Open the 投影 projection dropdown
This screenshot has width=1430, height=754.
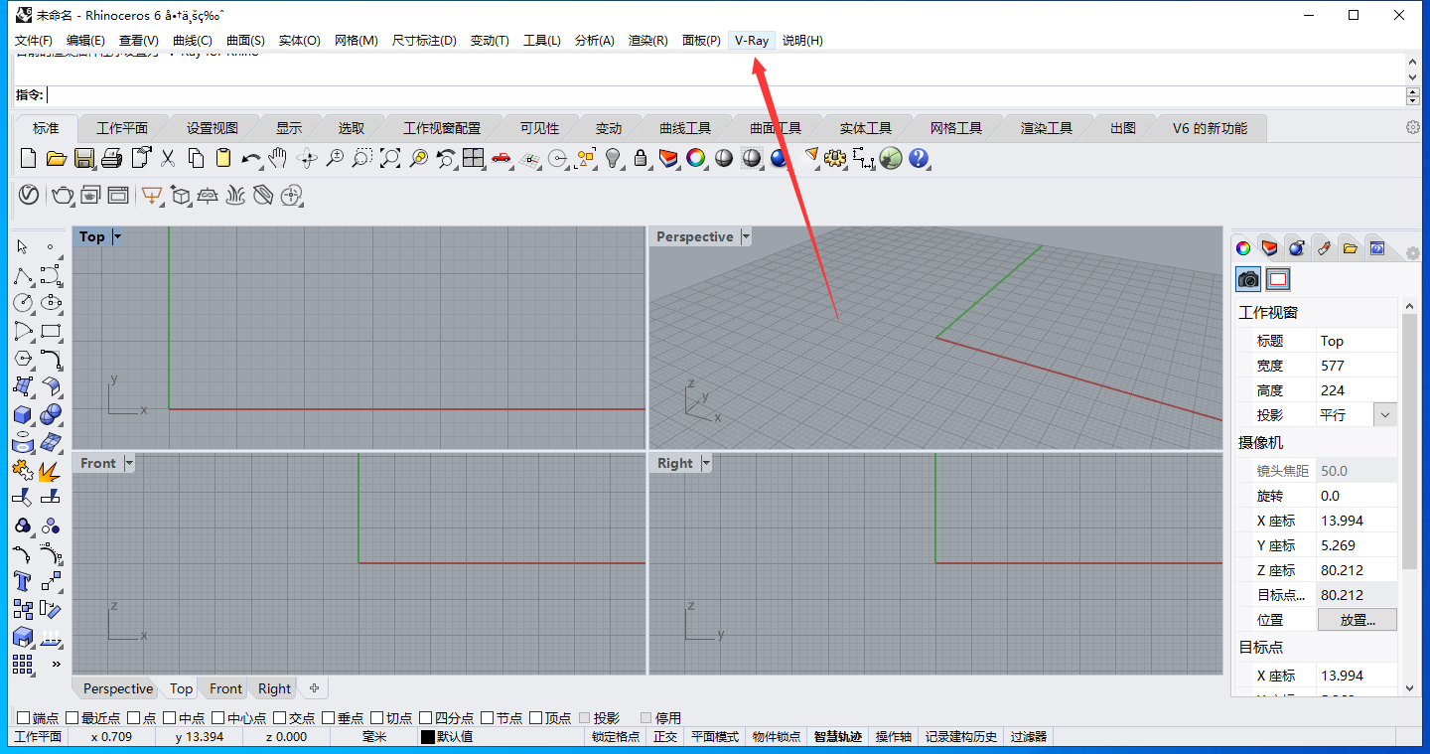click(x=1385, y=415)
